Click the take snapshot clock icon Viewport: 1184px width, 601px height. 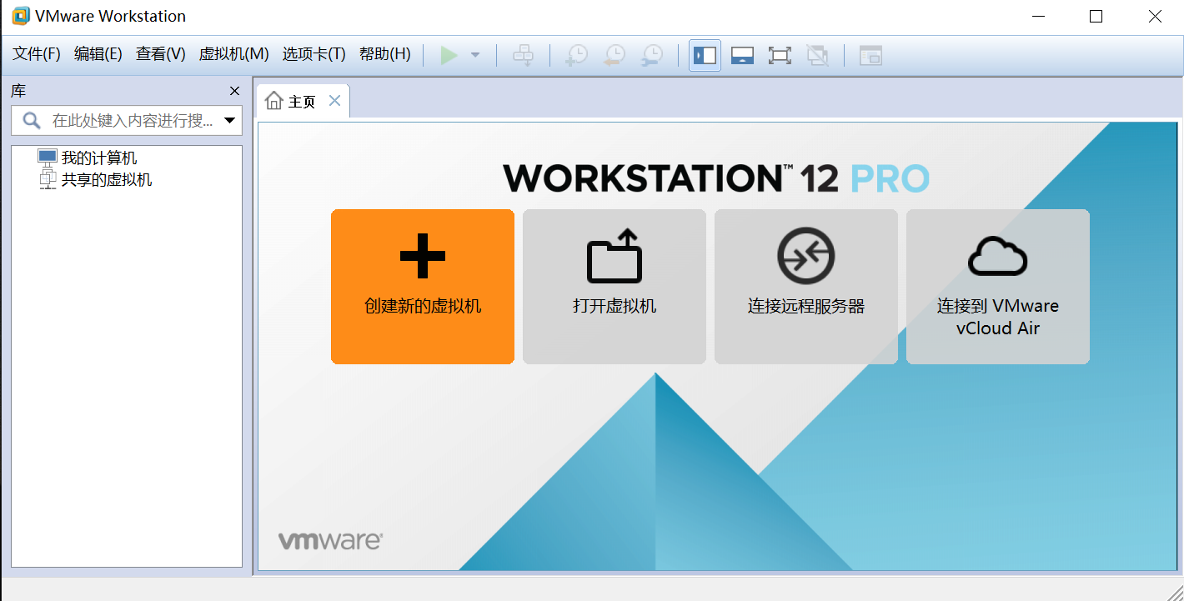[x=576, y=56]
